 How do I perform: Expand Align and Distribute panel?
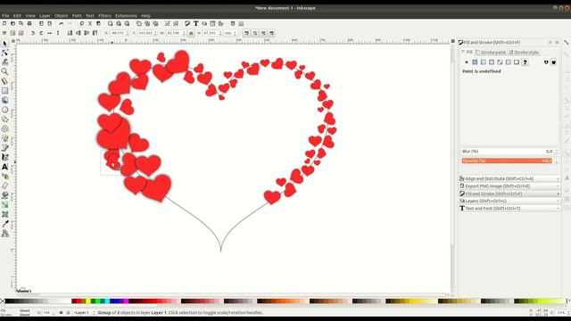509,178
